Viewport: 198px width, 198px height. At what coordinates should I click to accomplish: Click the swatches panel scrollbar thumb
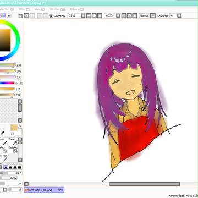[x=20, y=108]
